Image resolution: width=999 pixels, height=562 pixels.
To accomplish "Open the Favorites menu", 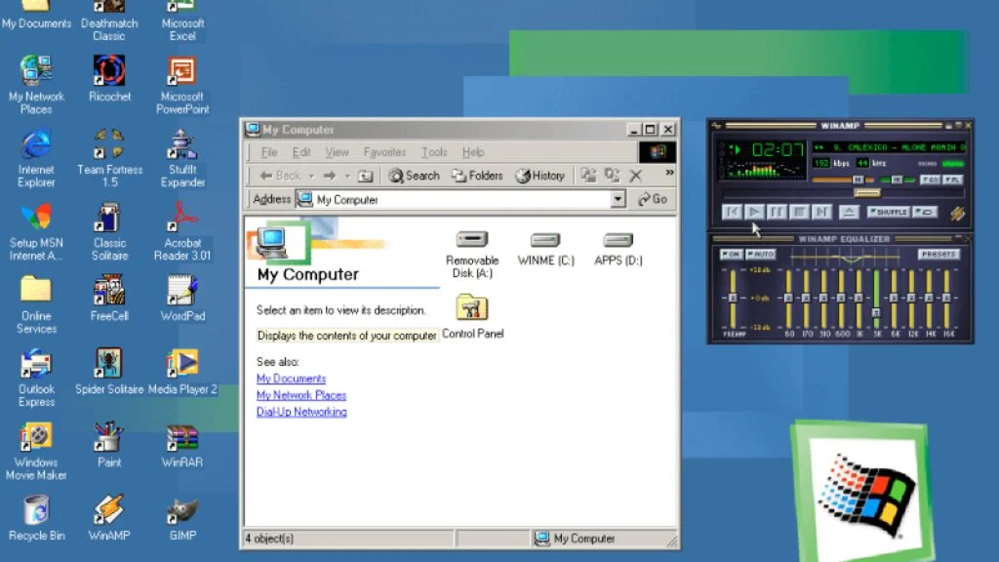I will pyautogui.click(x=384, y=152).
